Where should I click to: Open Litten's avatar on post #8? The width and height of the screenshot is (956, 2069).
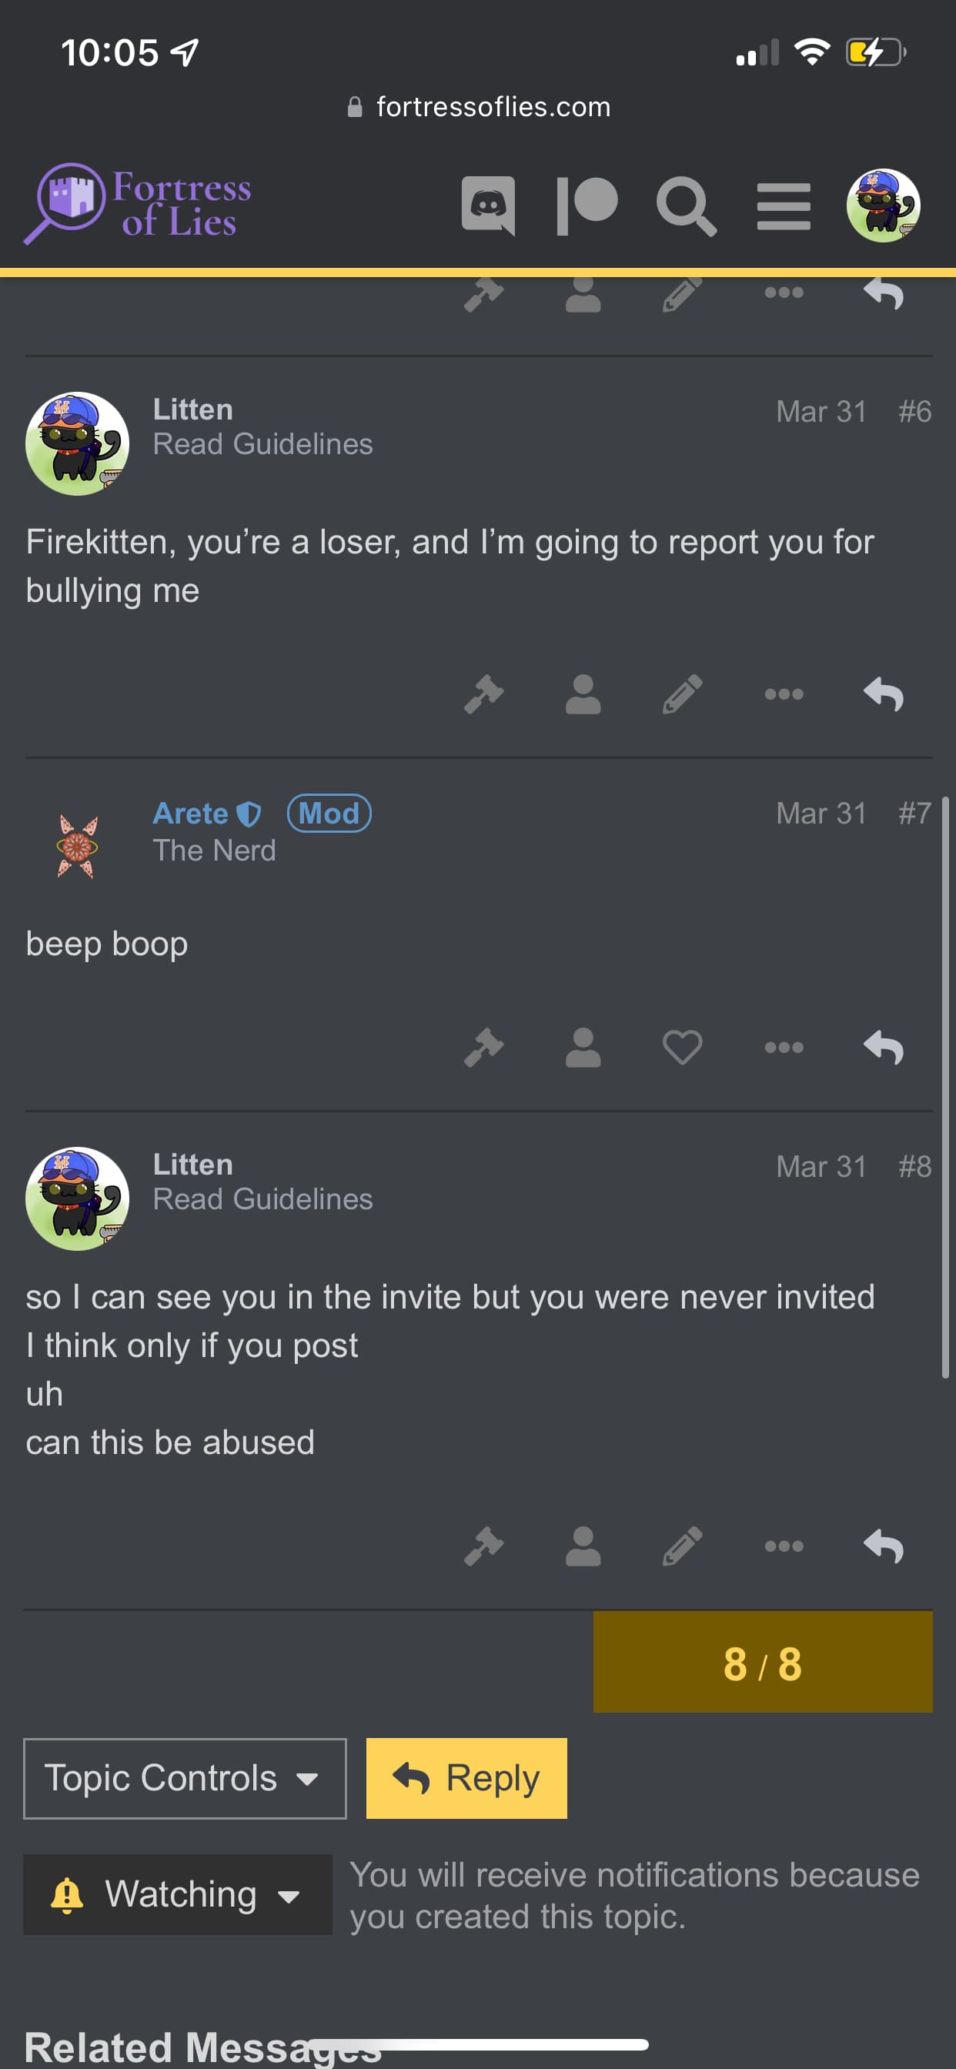click(x=77, y=1198)
